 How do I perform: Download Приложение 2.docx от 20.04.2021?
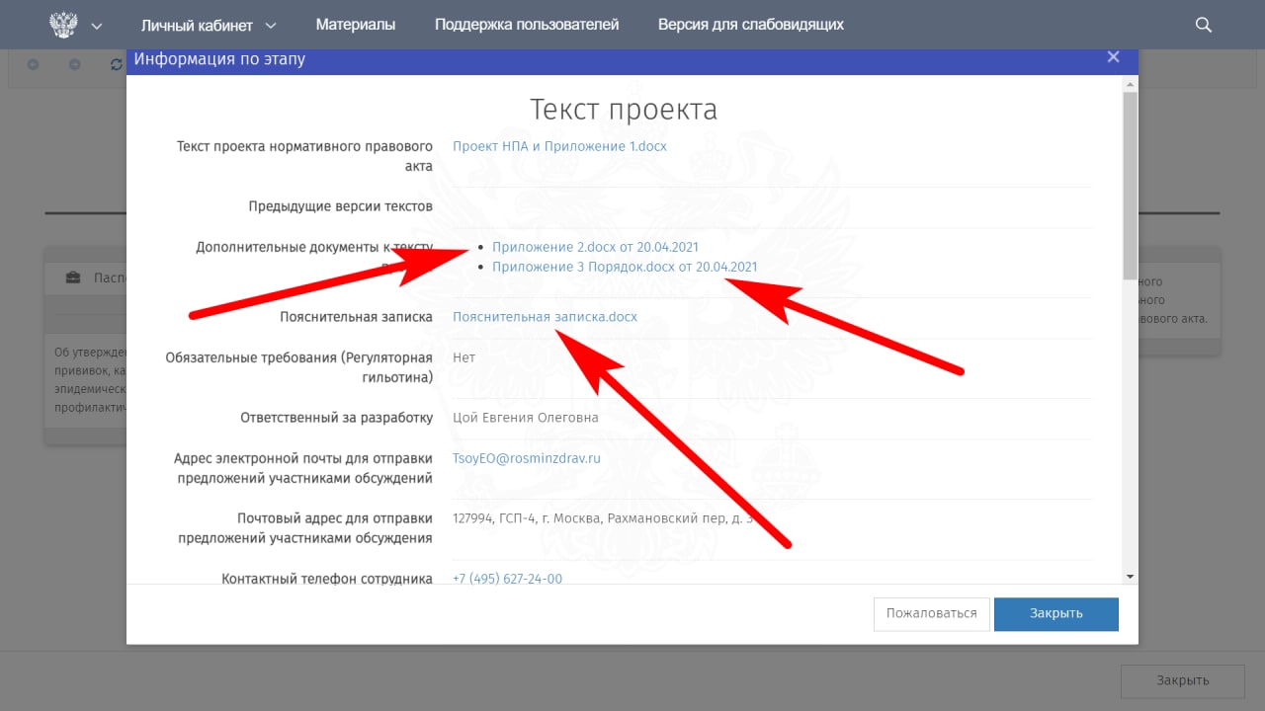pos(595,247)
